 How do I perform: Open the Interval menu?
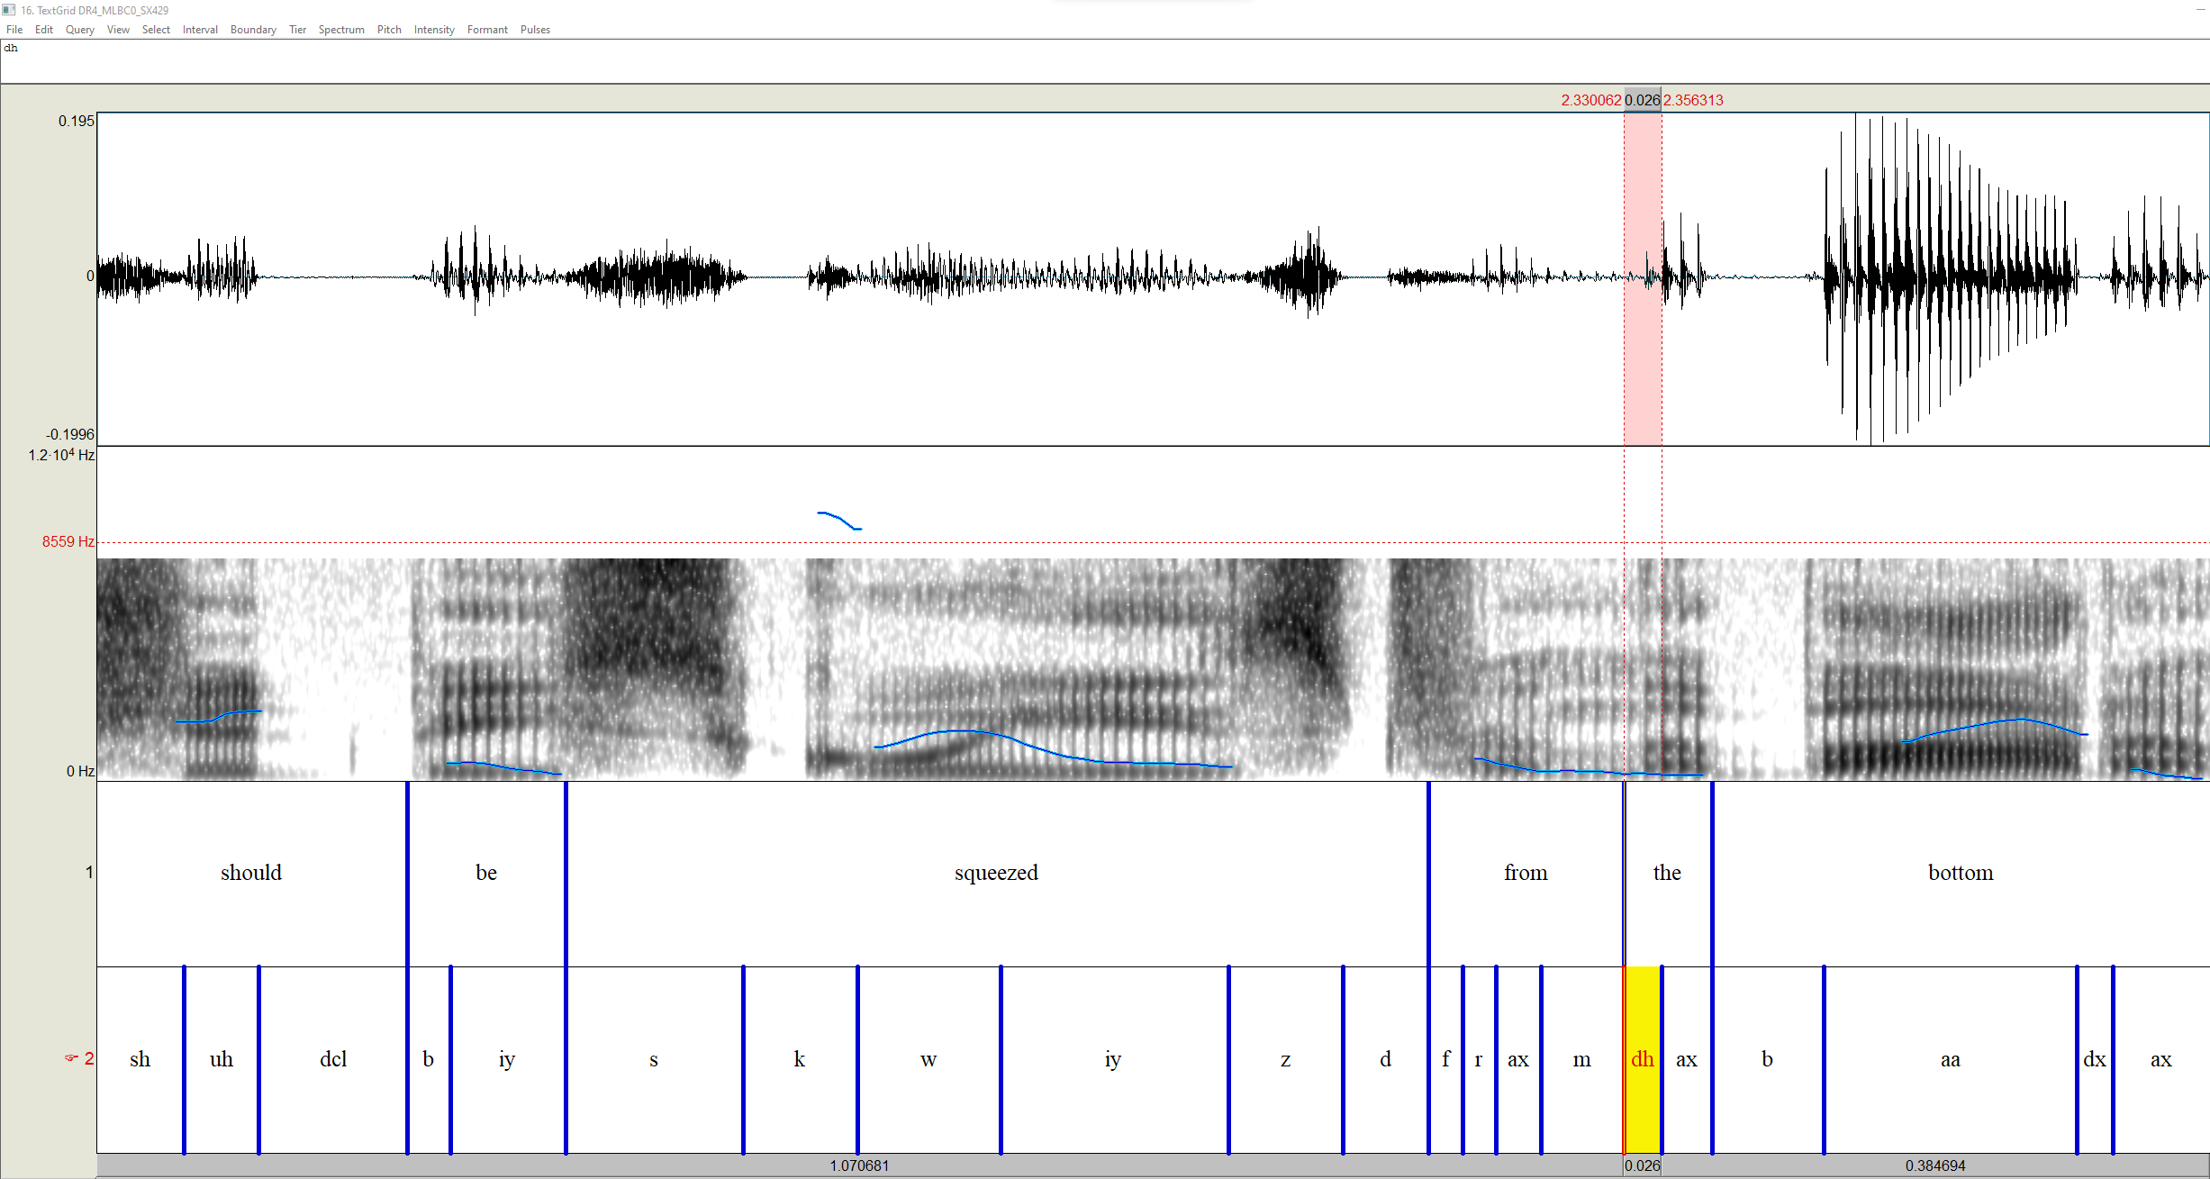(200, 29)
